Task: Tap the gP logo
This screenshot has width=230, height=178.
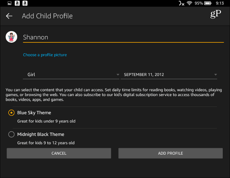Action: point(216,14)
